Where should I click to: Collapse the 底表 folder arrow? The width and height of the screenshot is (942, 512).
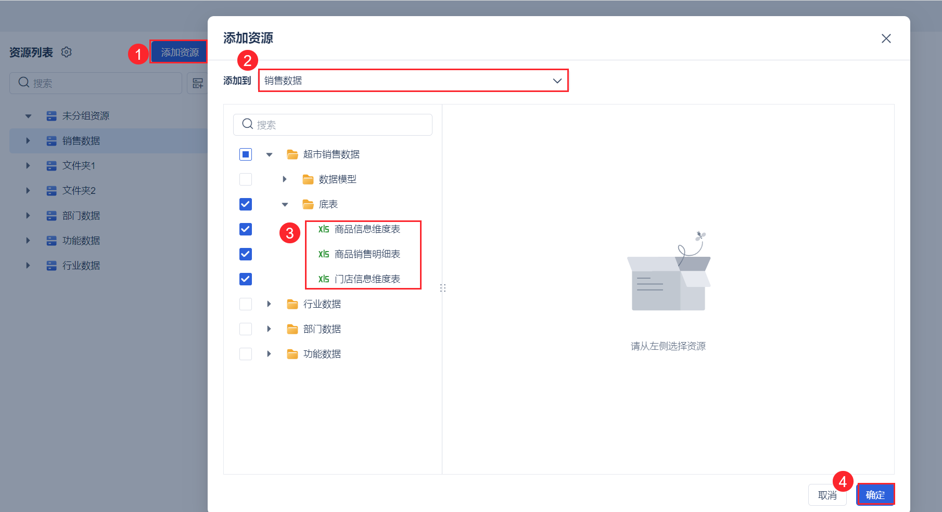tap(285, 204)
